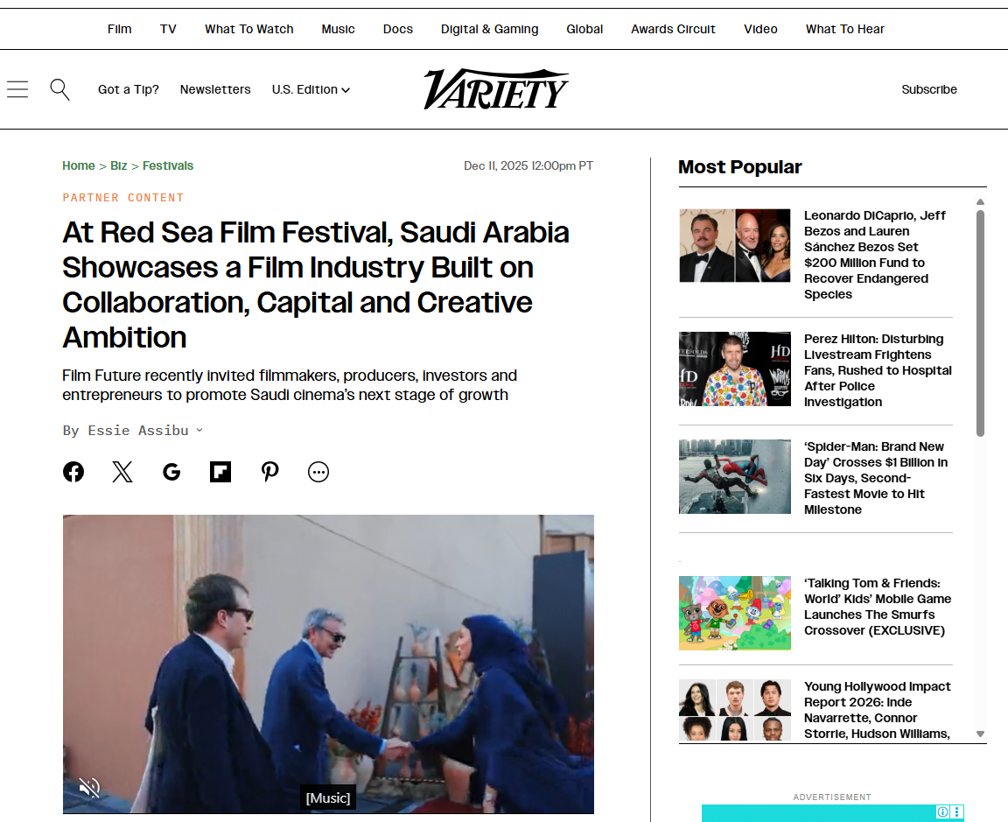This screenshot has height=822, width=1008.
Task: Open Awards Circuit section
Action: coord(673,29)
